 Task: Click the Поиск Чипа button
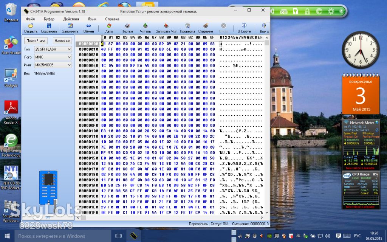pos(36,41)
